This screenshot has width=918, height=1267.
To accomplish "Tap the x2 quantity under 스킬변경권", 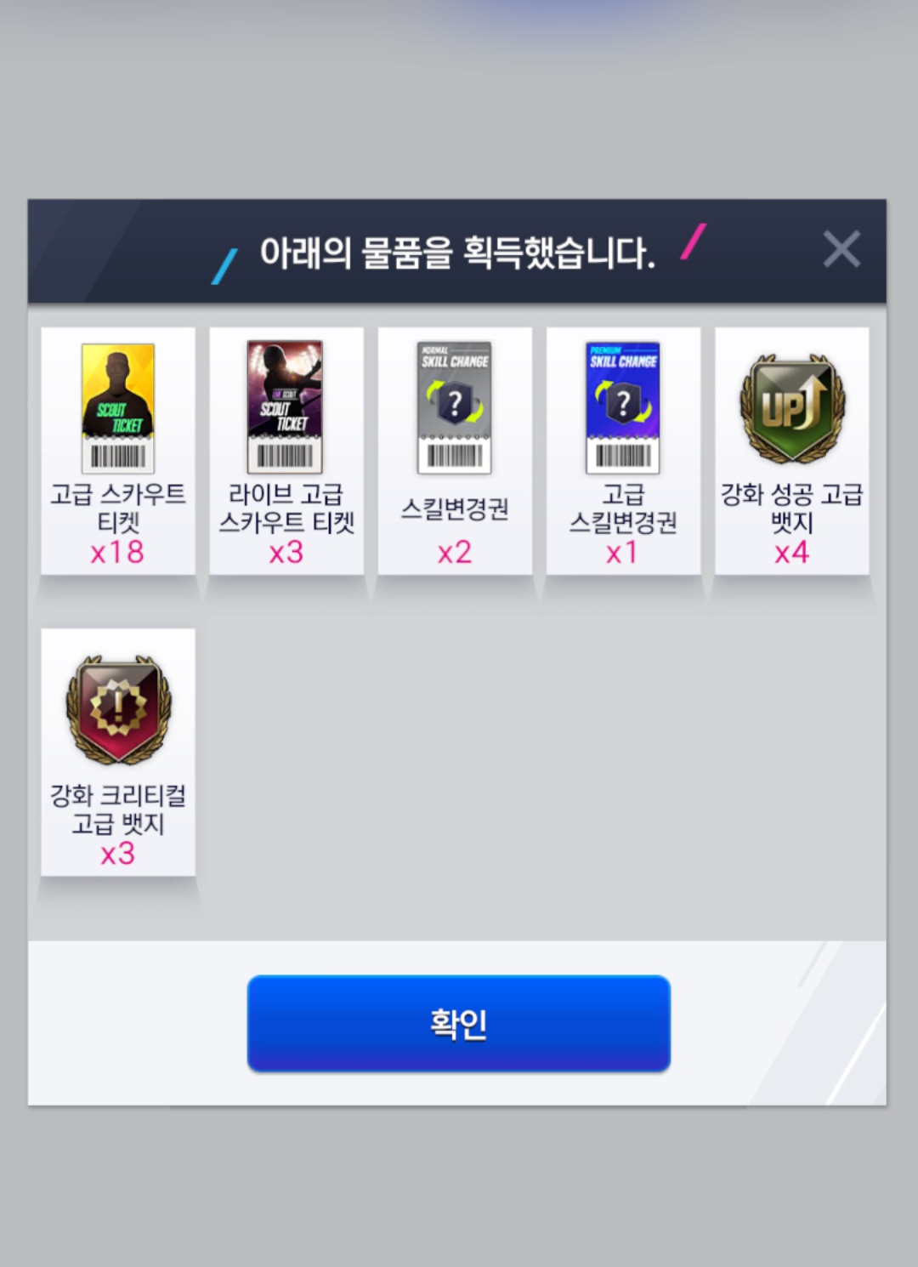I will 455,553.
